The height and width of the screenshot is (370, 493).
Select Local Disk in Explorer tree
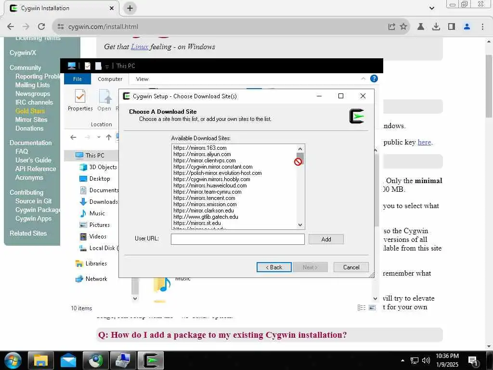point(99,248)
